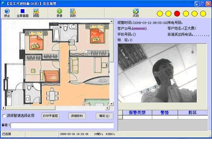Click the customer ID 000008
212x148 pixels.
pyautogui.click(x=139, y=29)
